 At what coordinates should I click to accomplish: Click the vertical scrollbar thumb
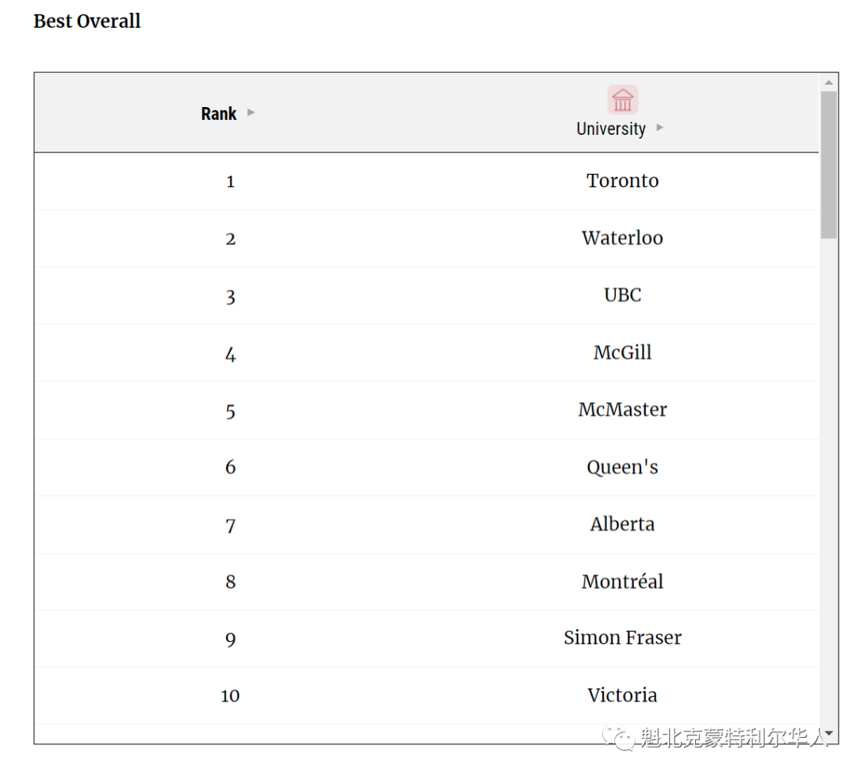(x=828, y=165)
